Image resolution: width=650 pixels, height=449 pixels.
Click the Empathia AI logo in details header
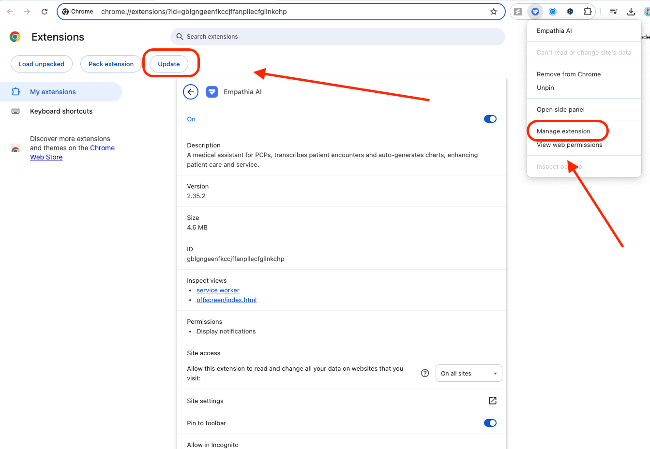pos(212,92)
